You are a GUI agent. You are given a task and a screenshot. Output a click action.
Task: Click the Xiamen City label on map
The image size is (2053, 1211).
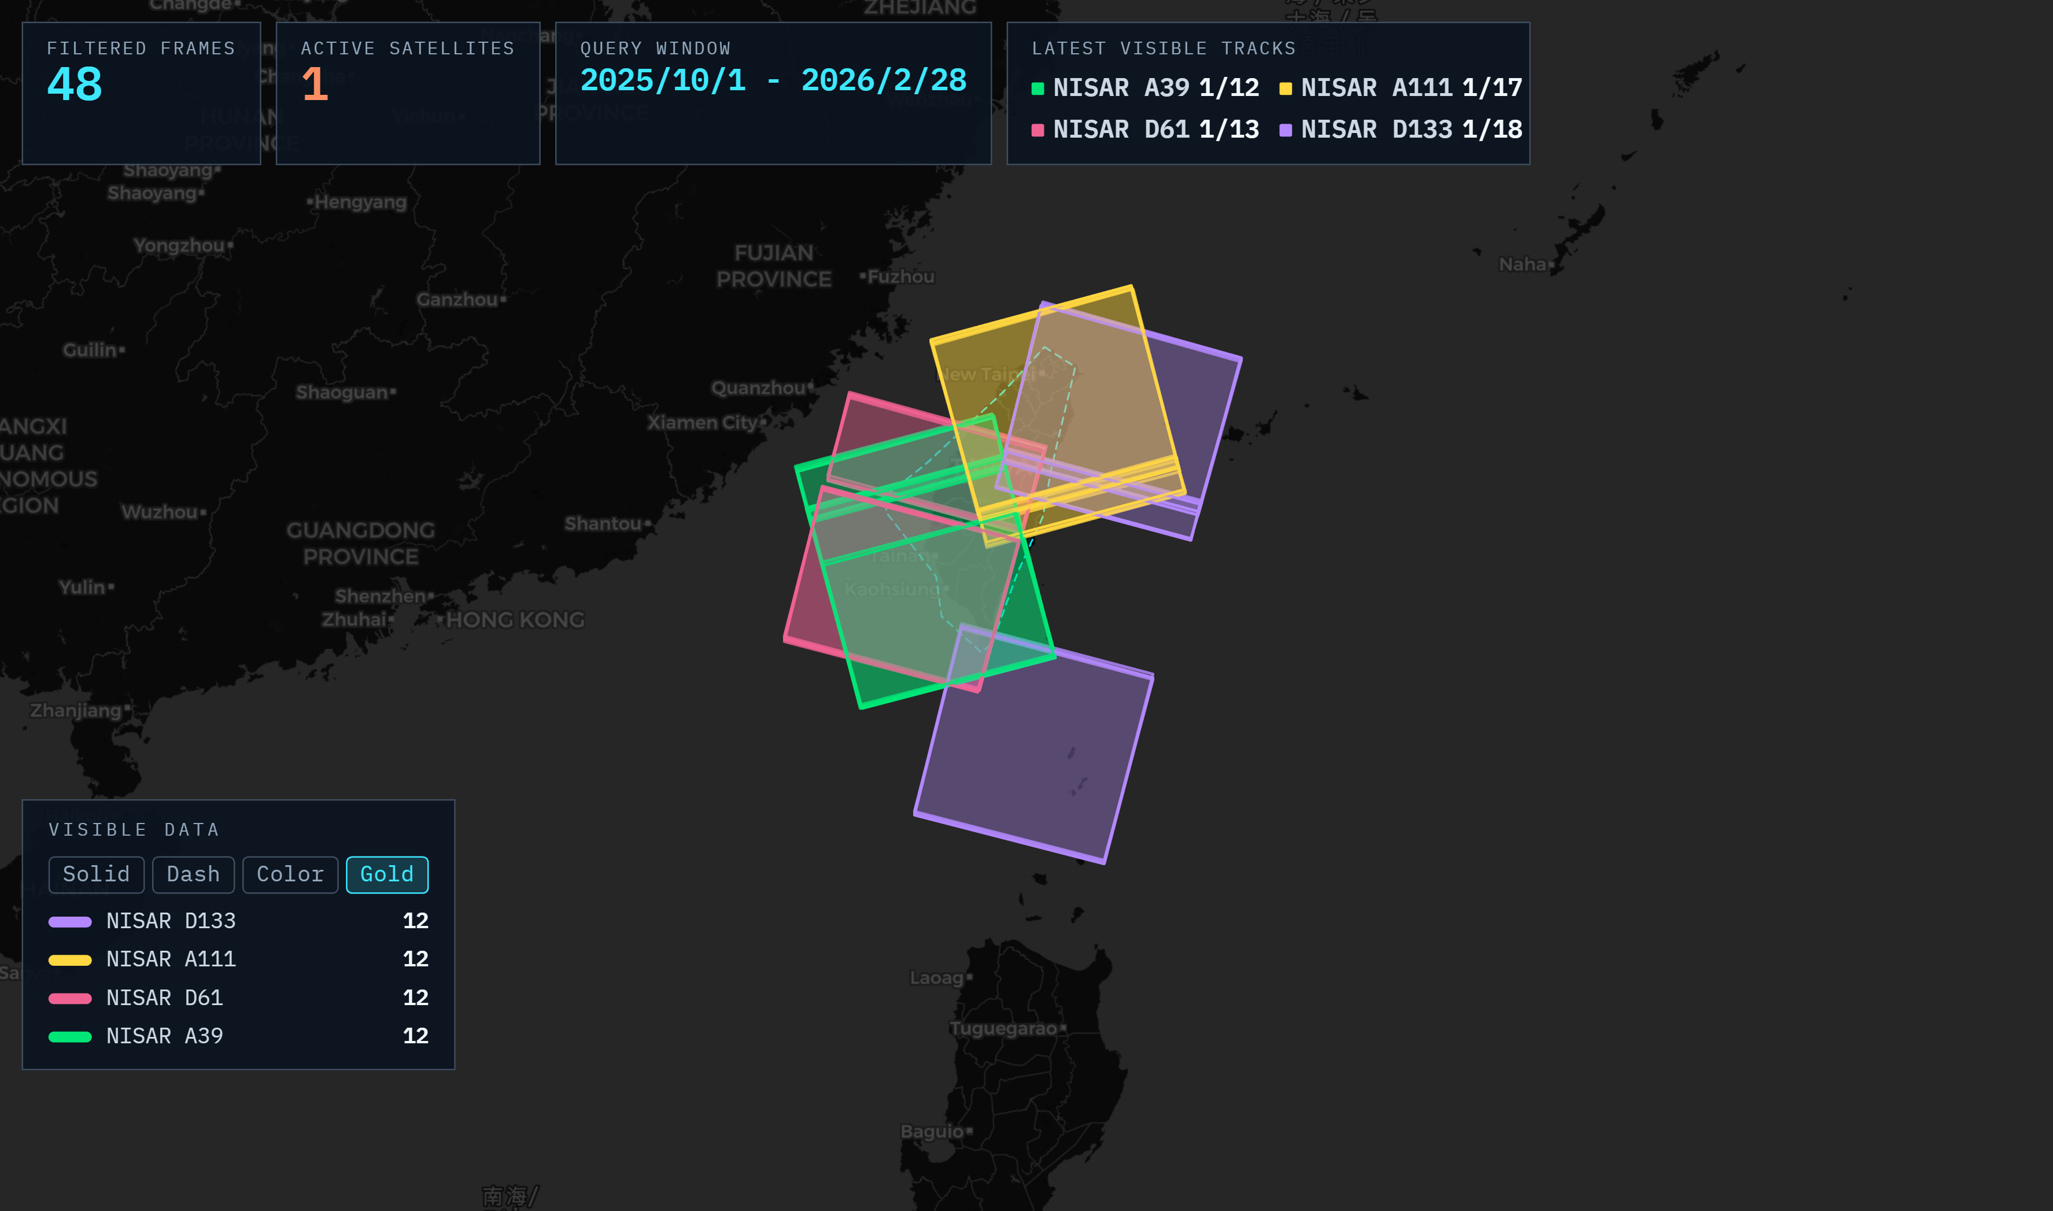click(x=701, y=423)
